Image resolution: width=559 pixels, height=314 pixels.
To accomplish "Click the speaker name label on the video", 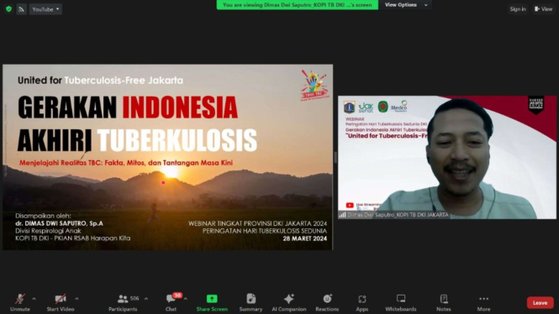I will click(x=398, y=215).
